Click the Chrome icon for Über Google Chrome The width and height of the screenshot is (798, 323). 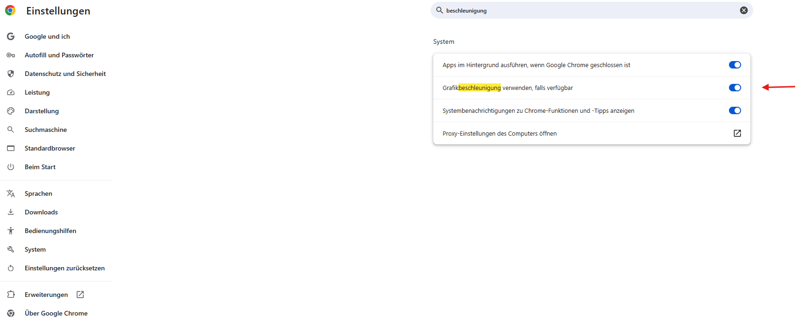(11, 313)
